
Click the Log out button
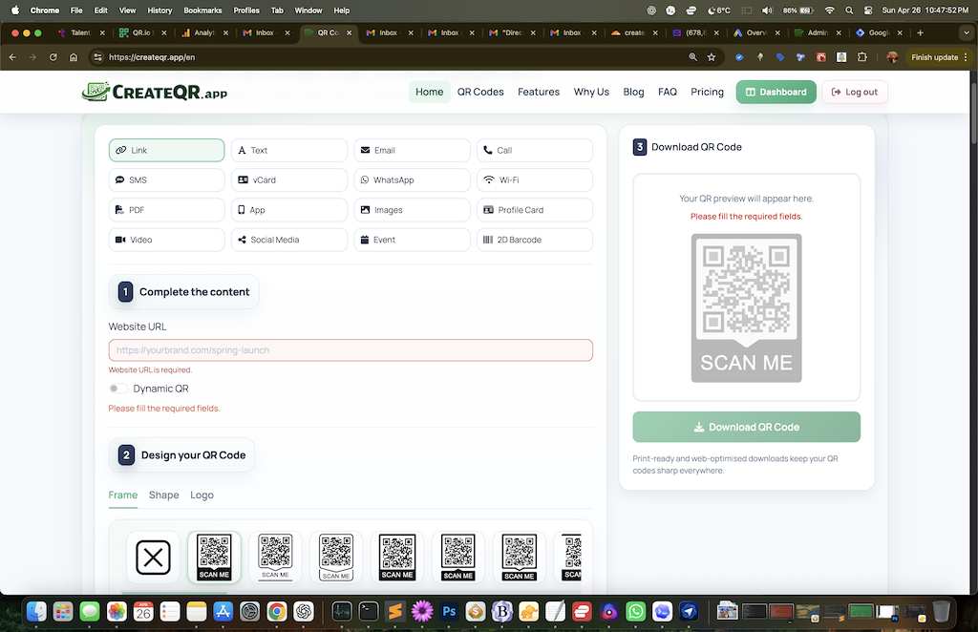(855, 92)
